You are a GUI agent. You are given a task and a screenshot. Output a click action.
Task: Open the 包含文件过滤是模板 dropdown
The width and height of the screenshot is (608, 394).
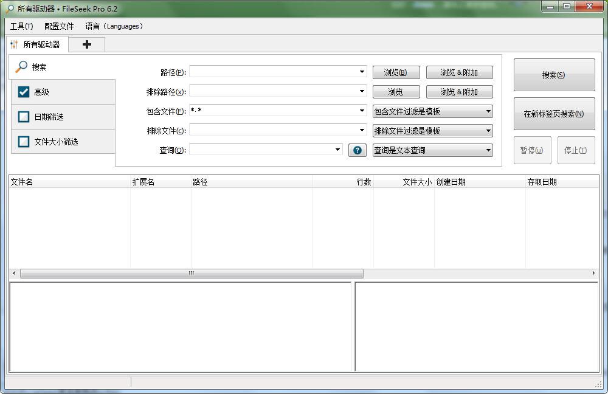coord(433,111)
